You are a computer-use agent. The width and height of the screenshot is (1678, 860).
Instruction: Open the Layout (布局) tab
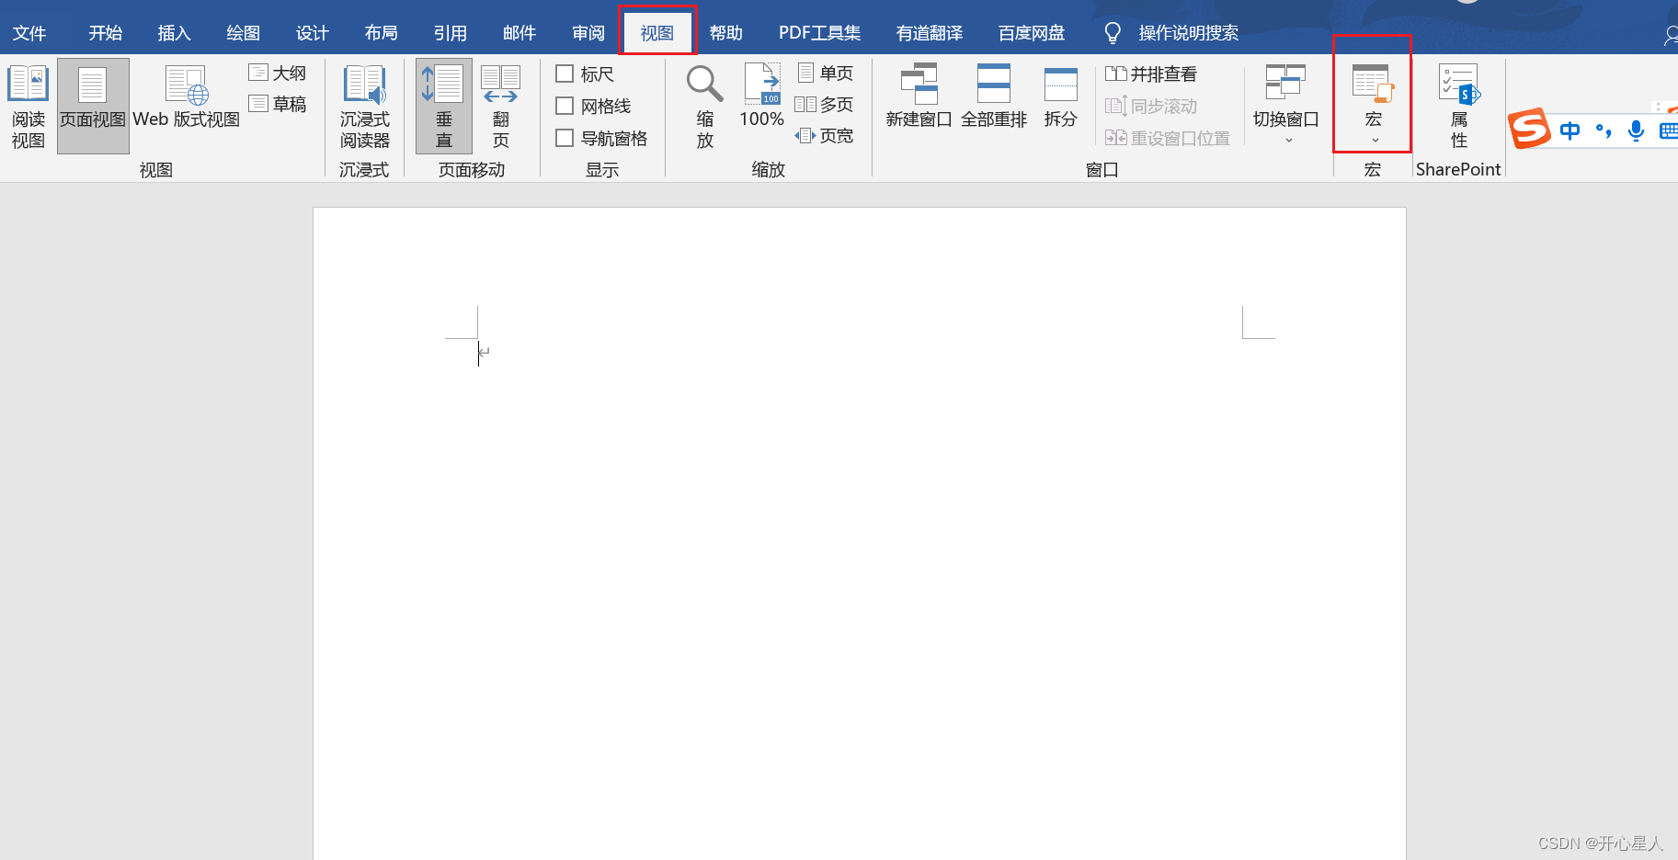click(x=382, y=33)
